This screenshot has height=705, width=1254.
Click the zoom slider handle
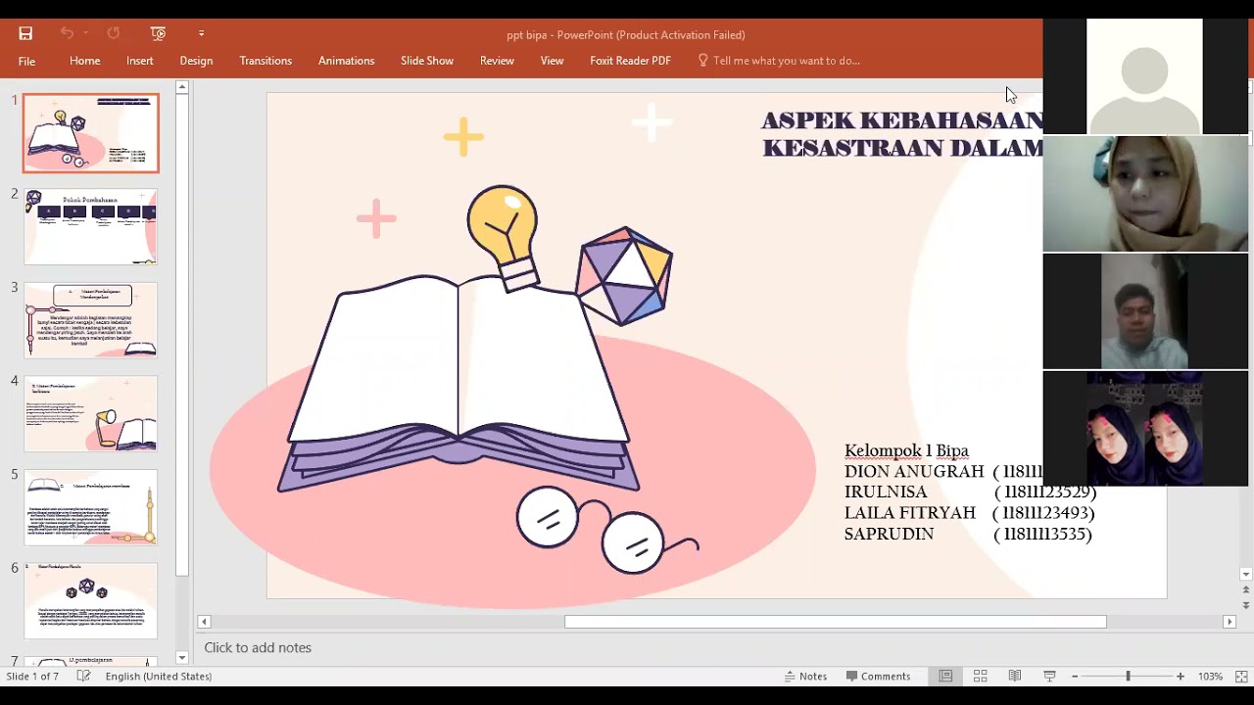(1128, 677)
